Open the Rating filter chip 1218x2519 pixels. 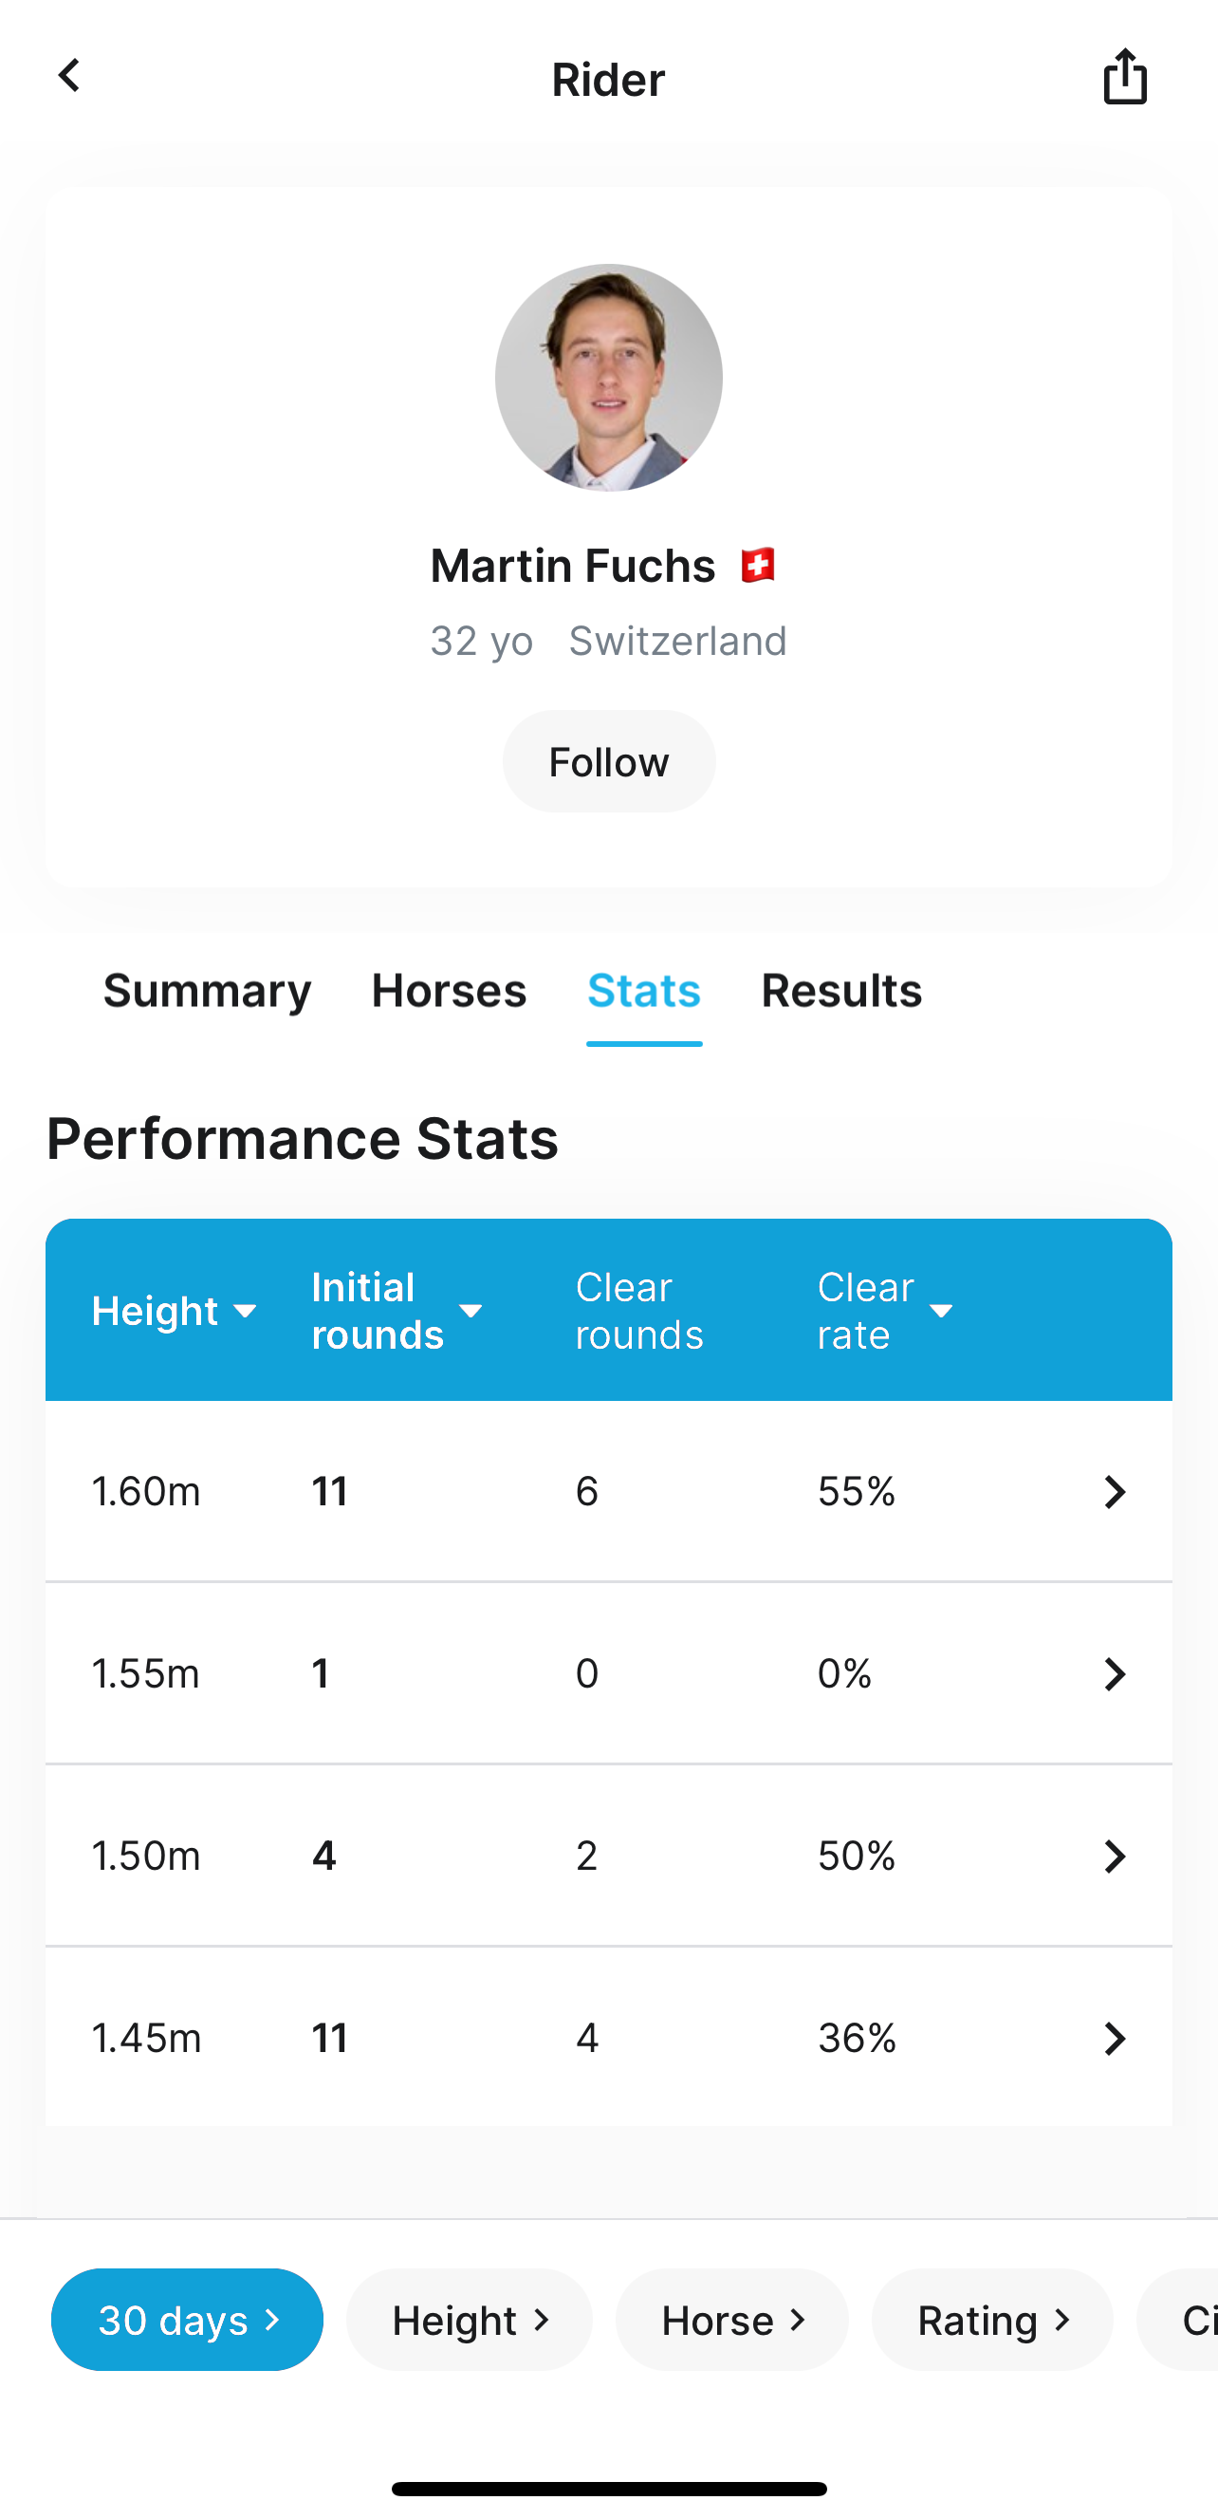(991, 2320)
